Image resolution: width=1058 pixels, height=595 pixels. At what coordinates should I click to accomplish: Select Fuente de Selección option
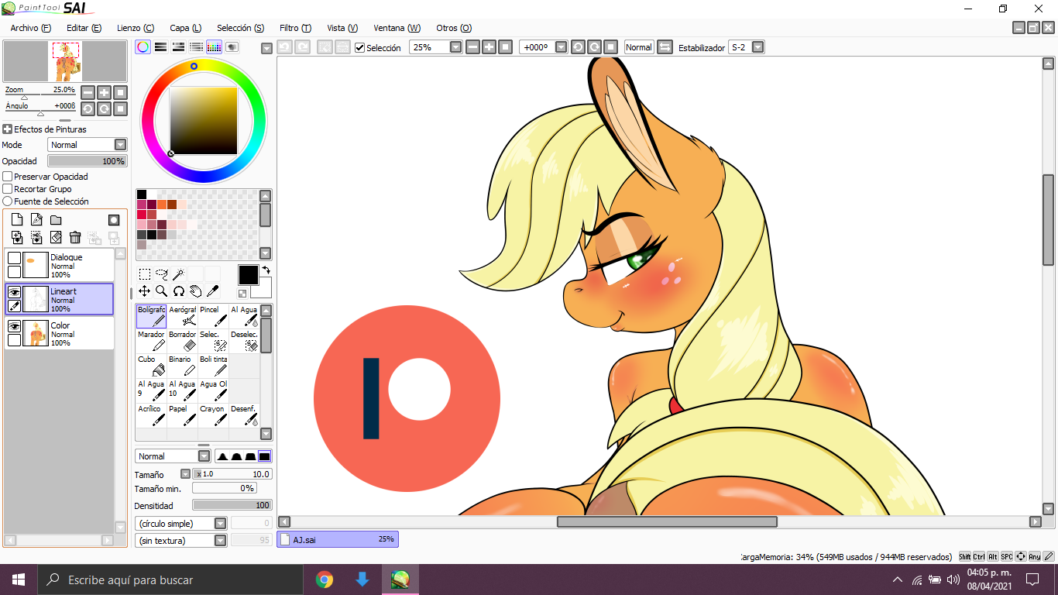click(8, 201)
